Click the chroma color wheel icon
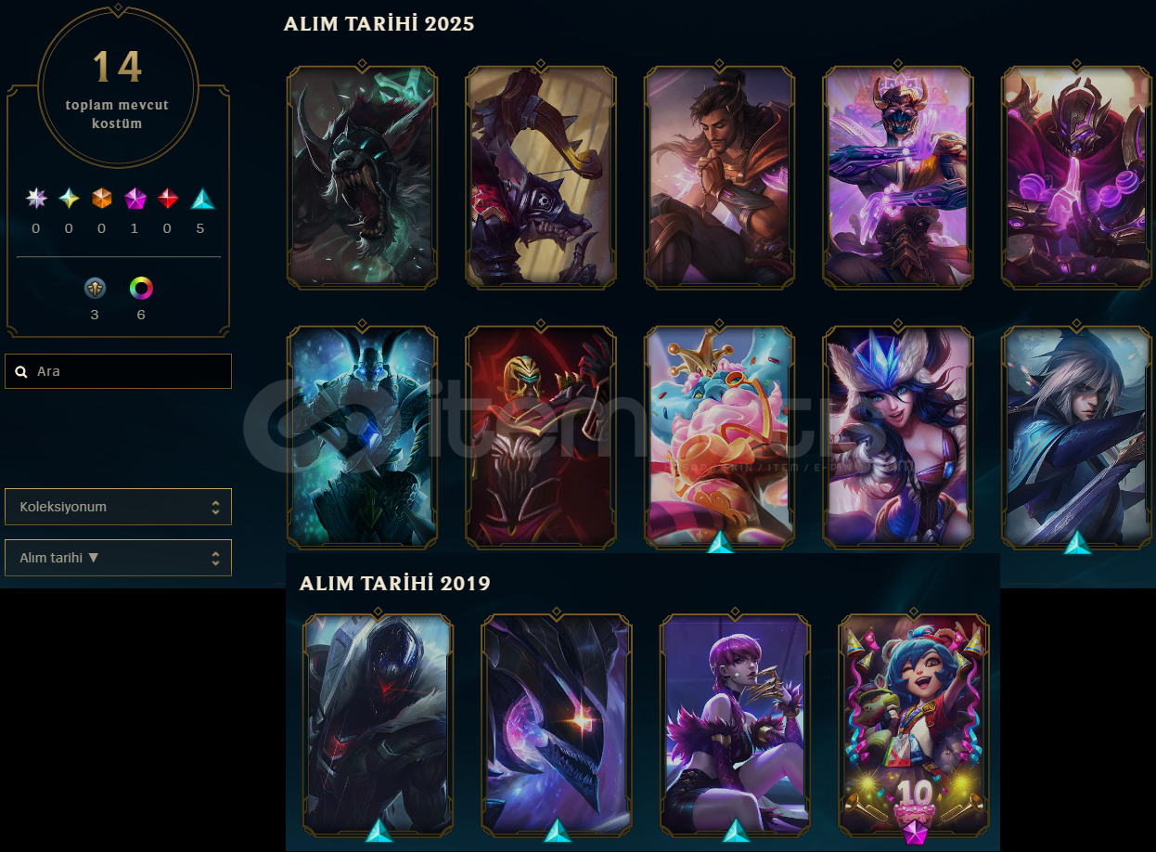The height and width of the screenshot is (852, 1156). pos(141,288)
